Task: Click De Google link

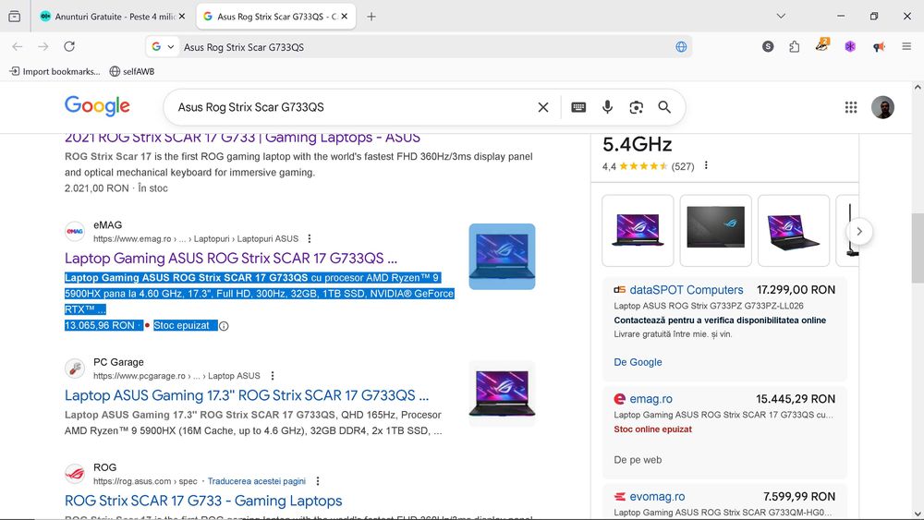Action: (638, 362)
